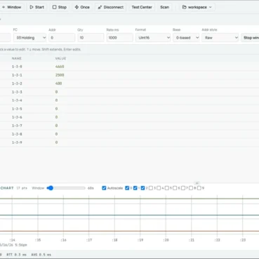
Task: Open the workspace dropdown
Action: [197, 7]
